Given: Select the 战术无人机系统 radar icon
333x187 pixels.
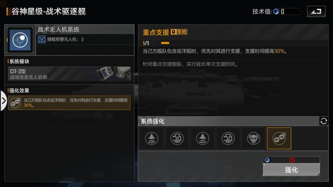Looking at the screenshot, I should tap(20, 40).
